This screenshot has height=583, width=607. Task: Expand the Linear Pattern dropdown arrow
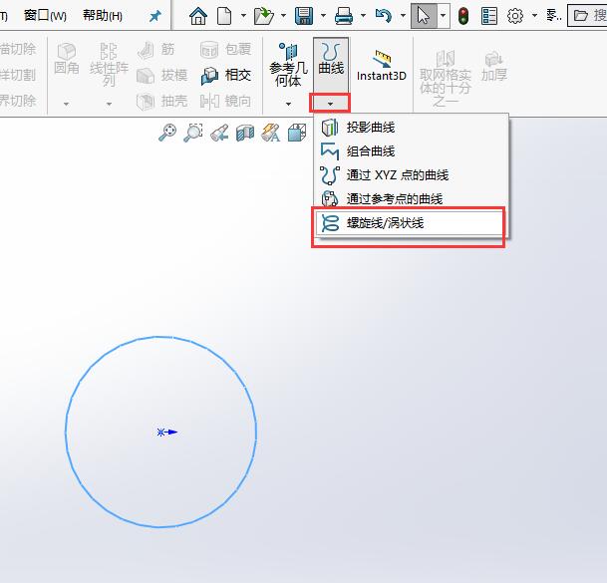(109, 104)
